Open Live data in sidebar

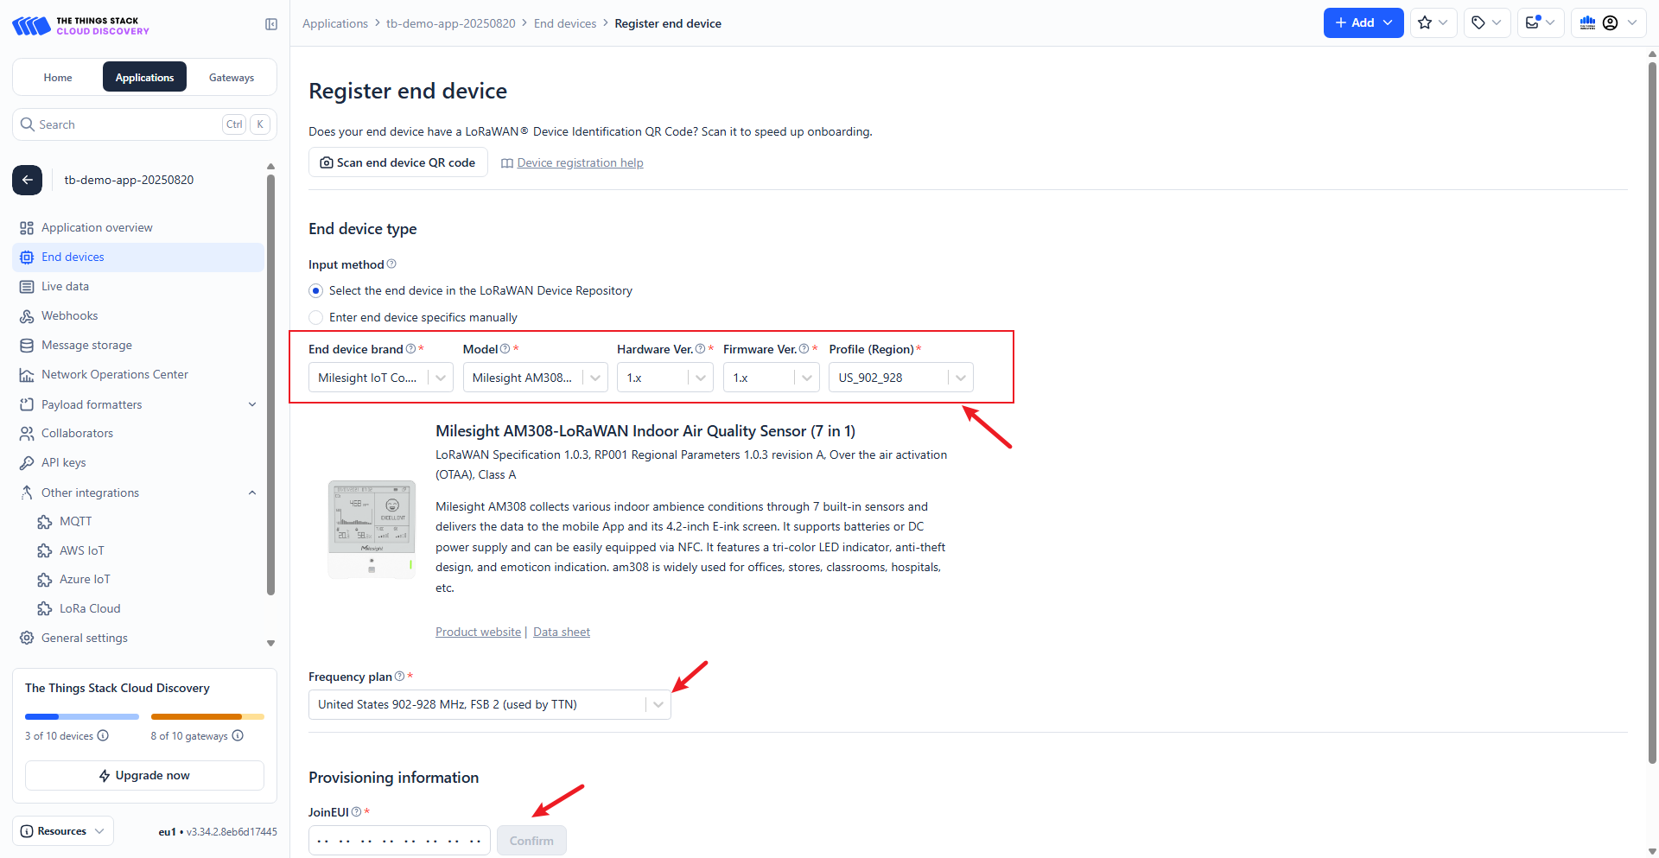point(138,287)
